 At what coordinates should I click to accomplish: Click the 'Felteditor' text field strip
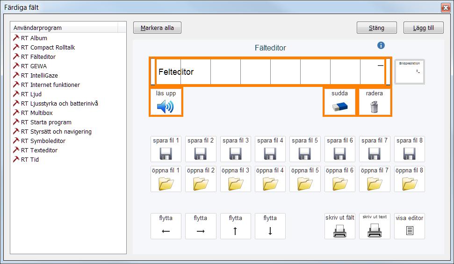(270, 72)
